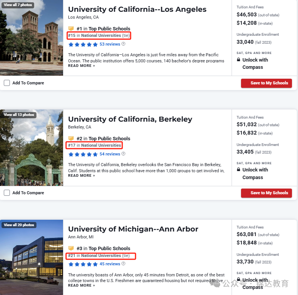Image resolution: width=298 pixels, height=295 pixels.
Task: Click the UCLA reviews help question-mark icon
Action: point(123,44)
